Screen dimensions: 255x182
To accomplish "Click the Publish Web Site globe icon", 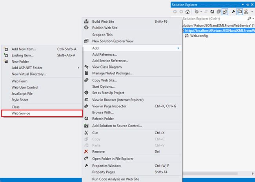I will click(86, 27).
